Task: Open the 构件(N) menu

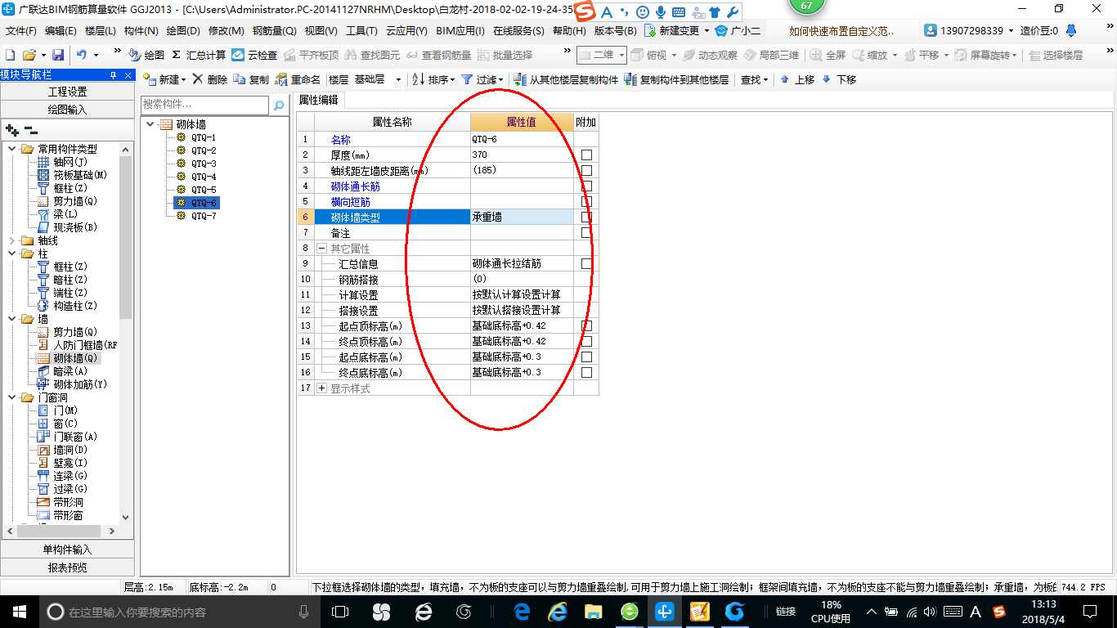Action: click(141, 30)
